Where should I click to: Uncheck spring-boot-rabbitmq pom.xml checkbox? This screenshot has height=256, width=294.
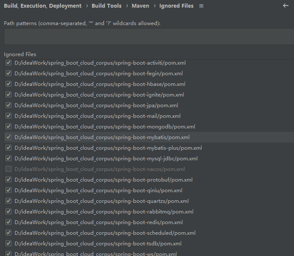(9, 212)
